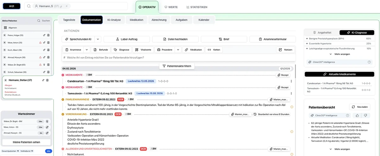Click search magnifier in top search bar
The width and height of the screenshot is (380, 156).
(x=28, y=6)
